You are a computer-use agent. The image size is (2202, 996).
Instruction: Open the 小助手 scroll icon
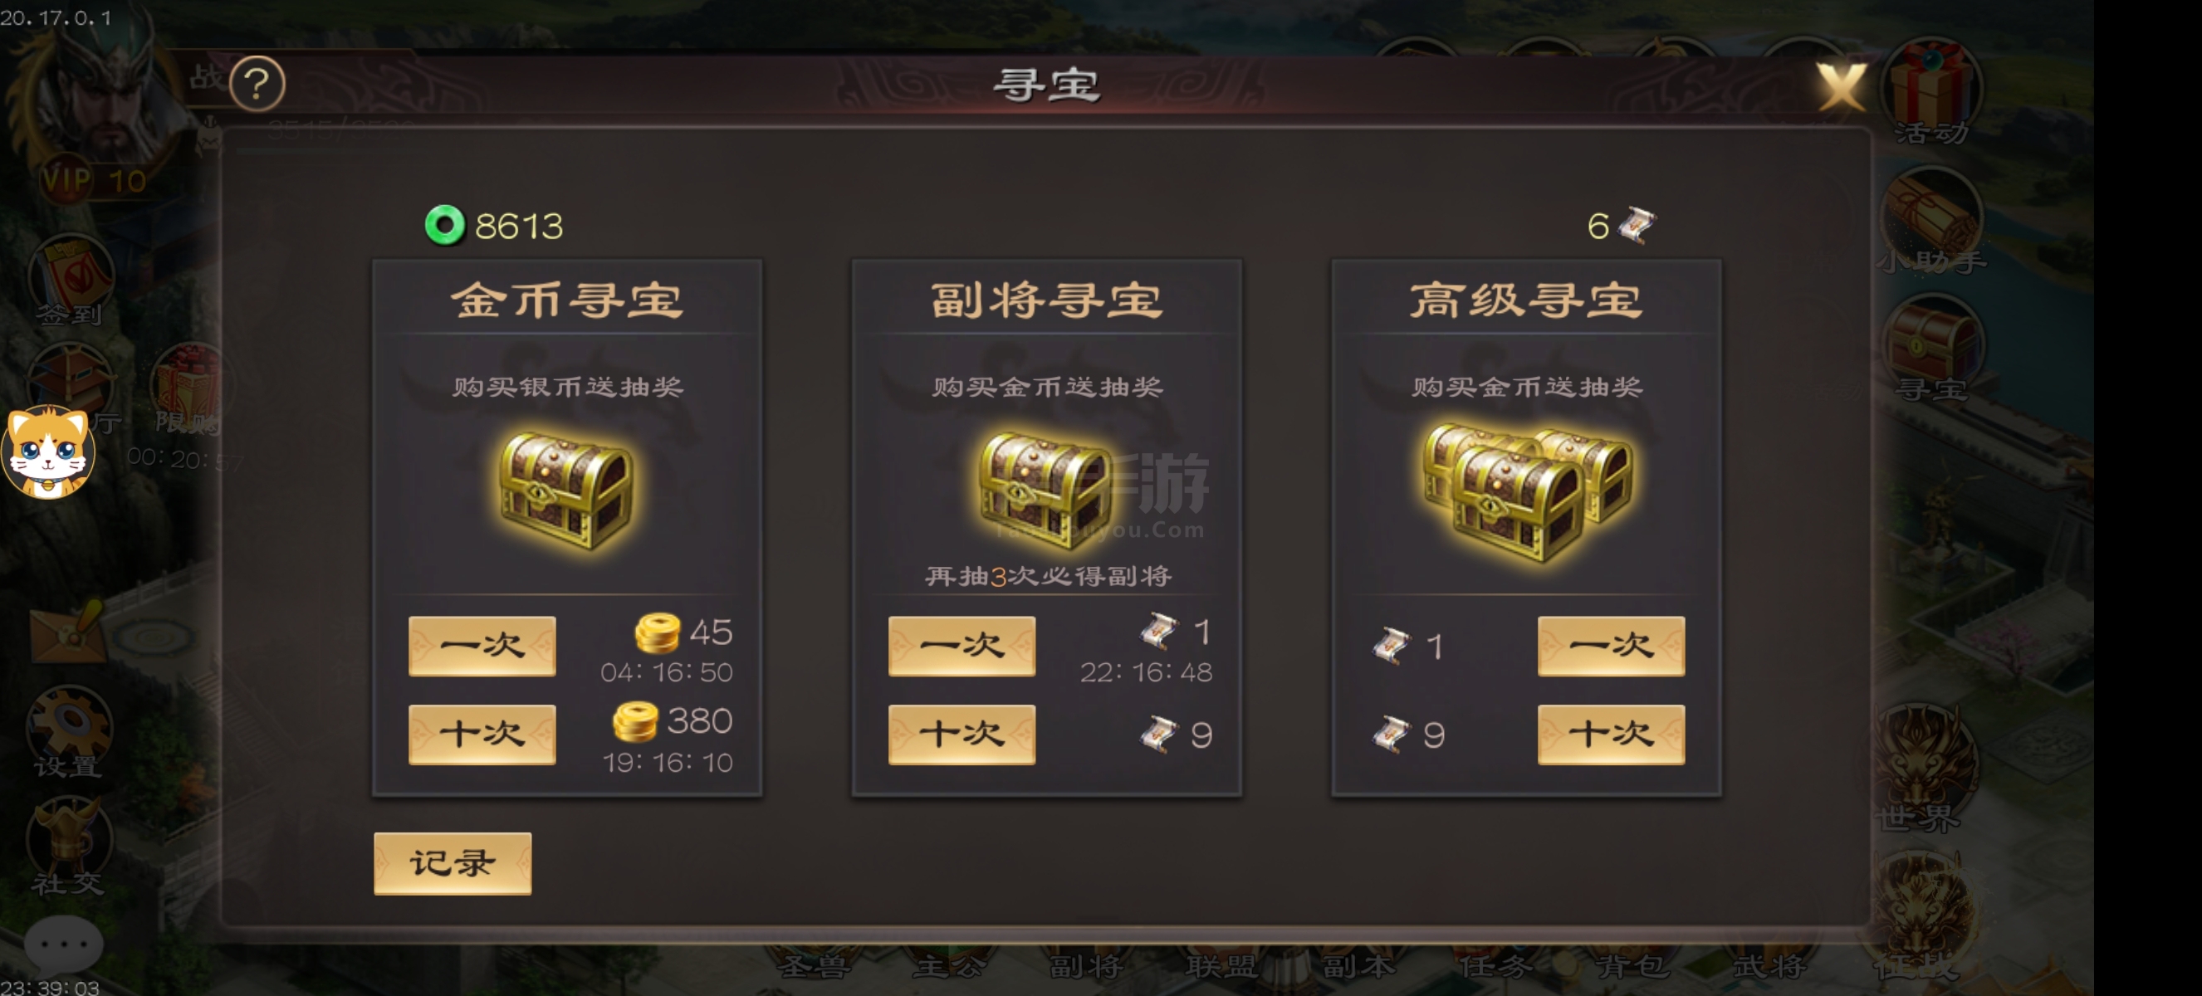pos(1932,222)
